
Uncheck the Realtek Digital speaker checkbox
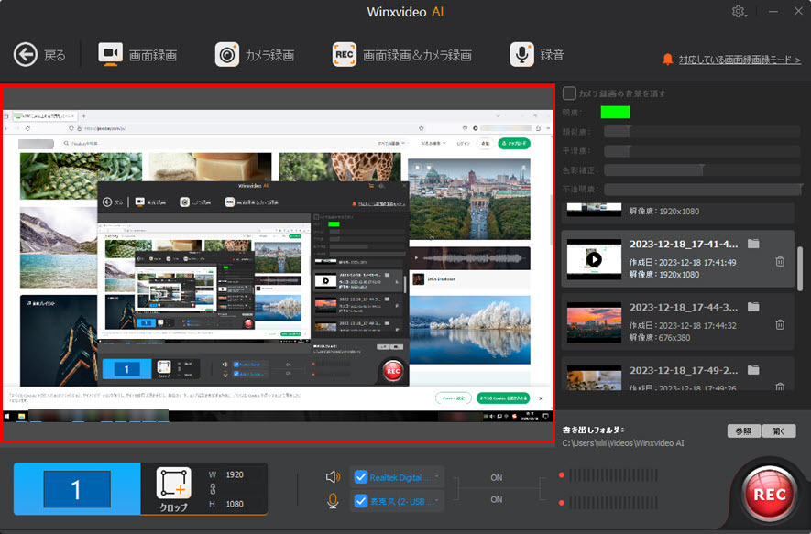click(x=360, y=476)
